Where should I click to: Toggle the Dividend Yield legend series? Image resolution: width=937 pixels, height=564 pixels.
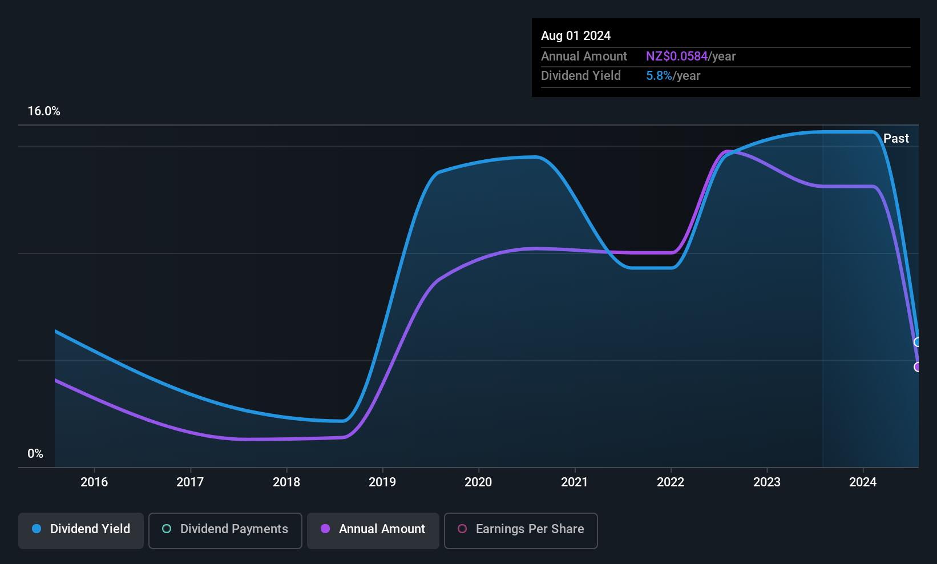point(81,531)
